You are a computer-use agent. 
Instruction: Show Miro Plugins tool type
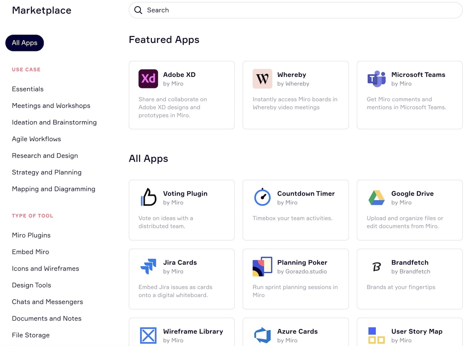point(31,235)
